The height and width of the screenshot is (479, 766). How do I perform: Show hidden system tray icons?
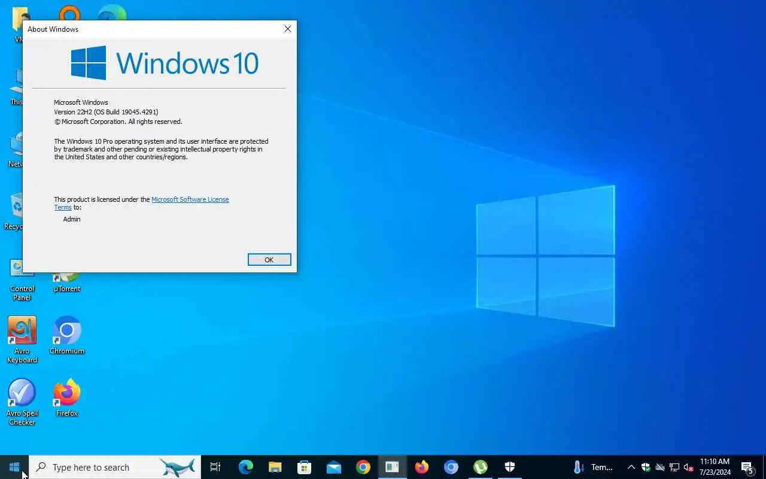point(631,467)
